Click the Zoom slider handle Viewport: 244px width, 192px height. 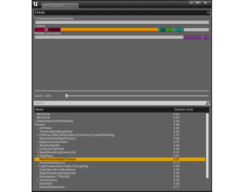[66, 96]
